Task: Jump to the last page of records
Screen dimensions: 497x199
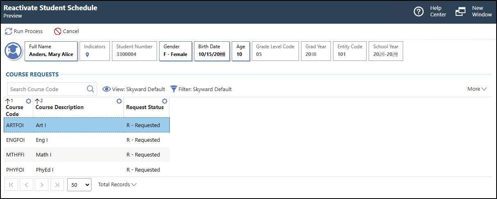Action: click(57, 185)
